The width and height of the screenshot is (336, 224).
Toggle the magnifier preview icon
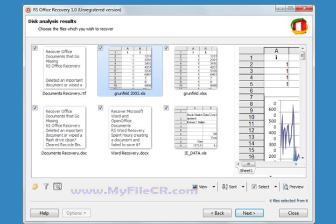click(57, 187)
